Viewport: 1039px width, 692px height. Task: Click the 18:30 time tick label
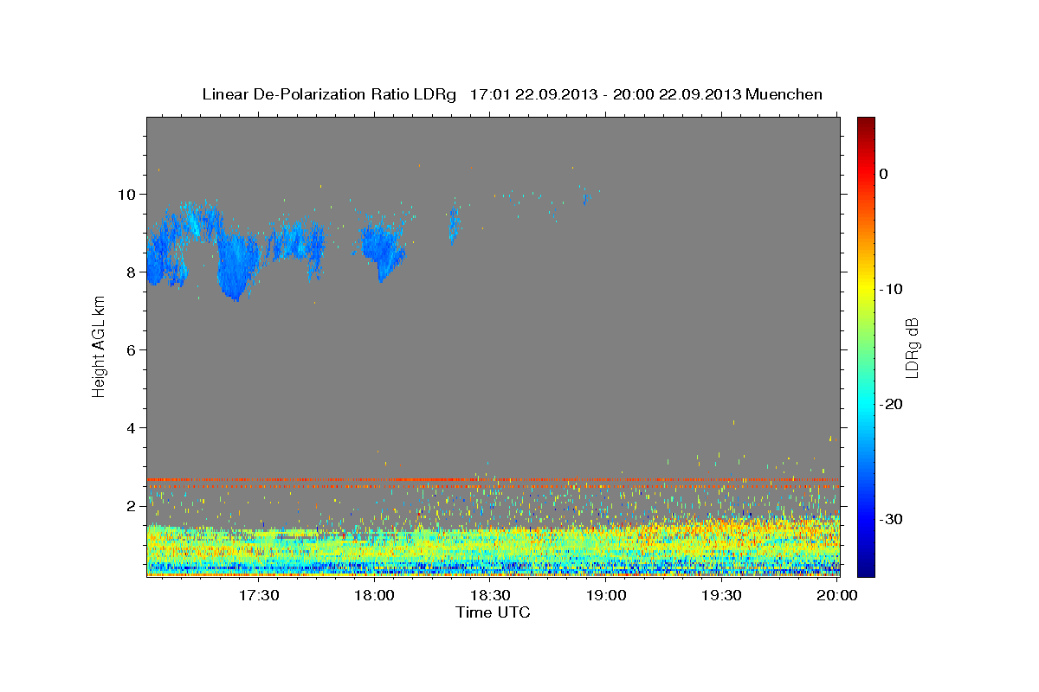(x=490, y=595)
